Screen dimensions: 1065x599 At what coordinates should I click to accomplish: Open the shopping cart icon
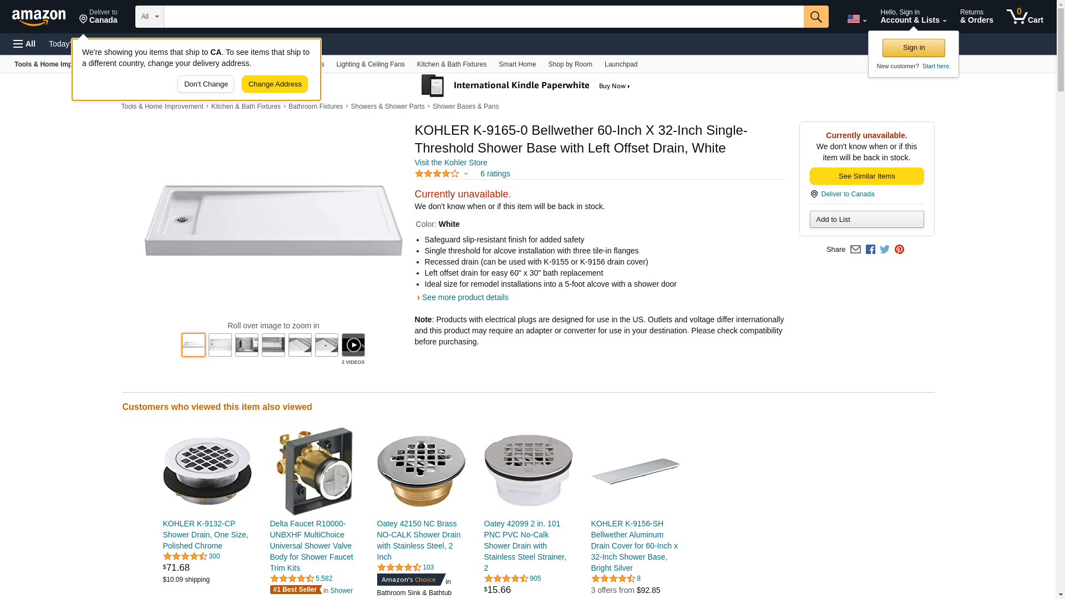1025,17
